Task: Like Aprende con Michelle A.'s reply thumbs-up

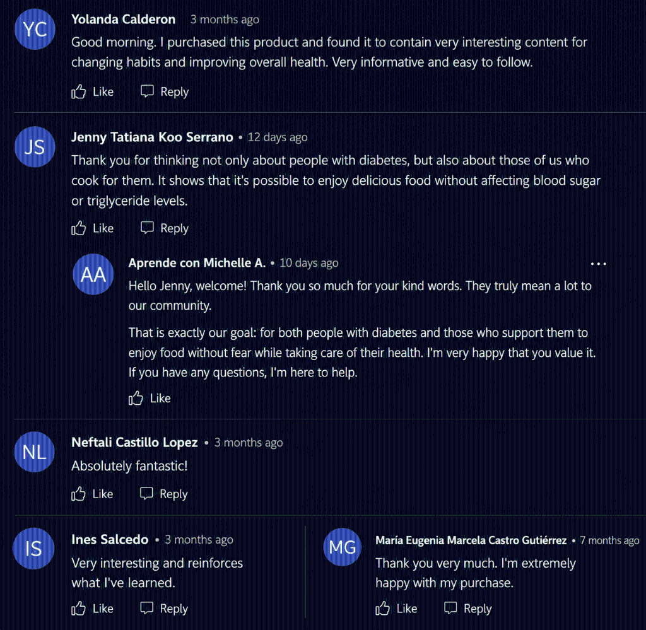Action: [136, 398]
